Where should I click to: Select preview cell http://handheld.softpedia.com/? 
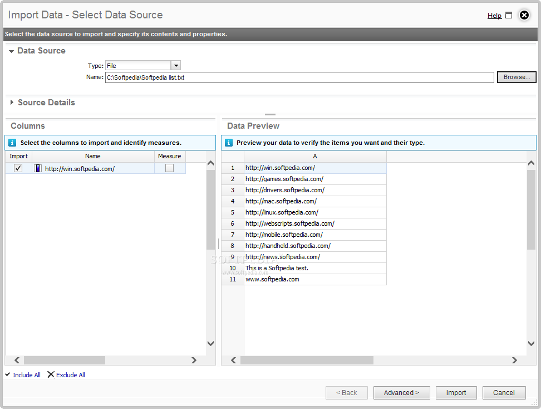[x=315, y=246]
